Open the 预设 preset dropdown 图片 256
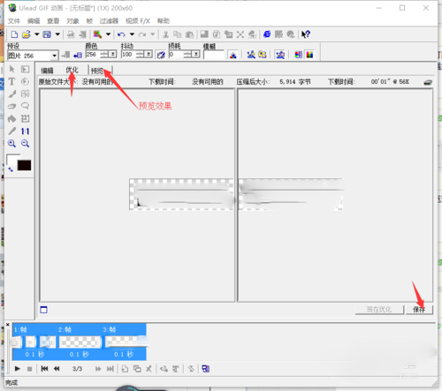The height and width of the screenshot is (391, 442). click(54, 56)
